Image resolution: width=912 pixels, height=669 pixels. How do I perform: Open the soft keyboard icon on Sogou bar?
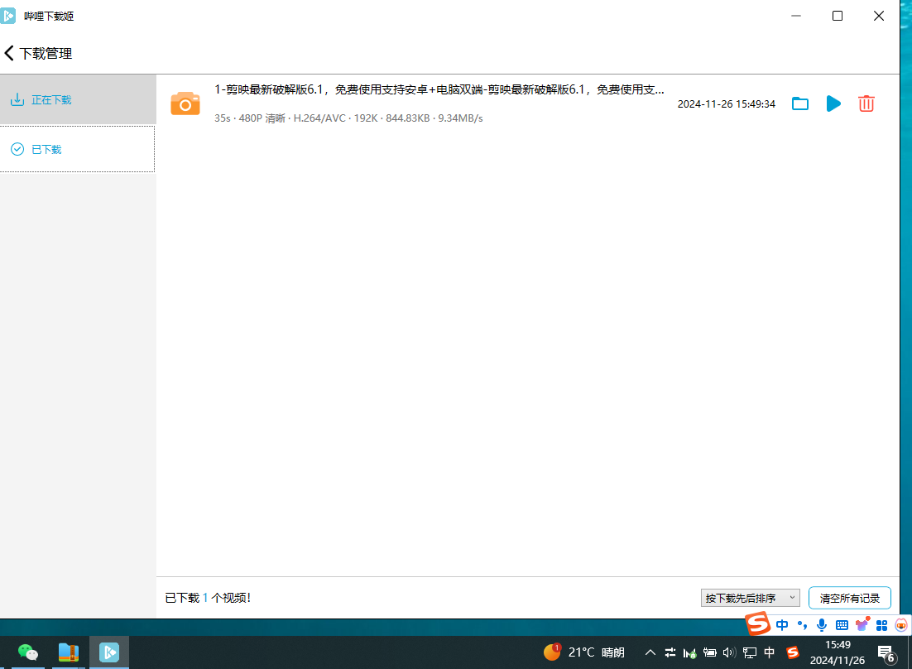click(842, 625)
